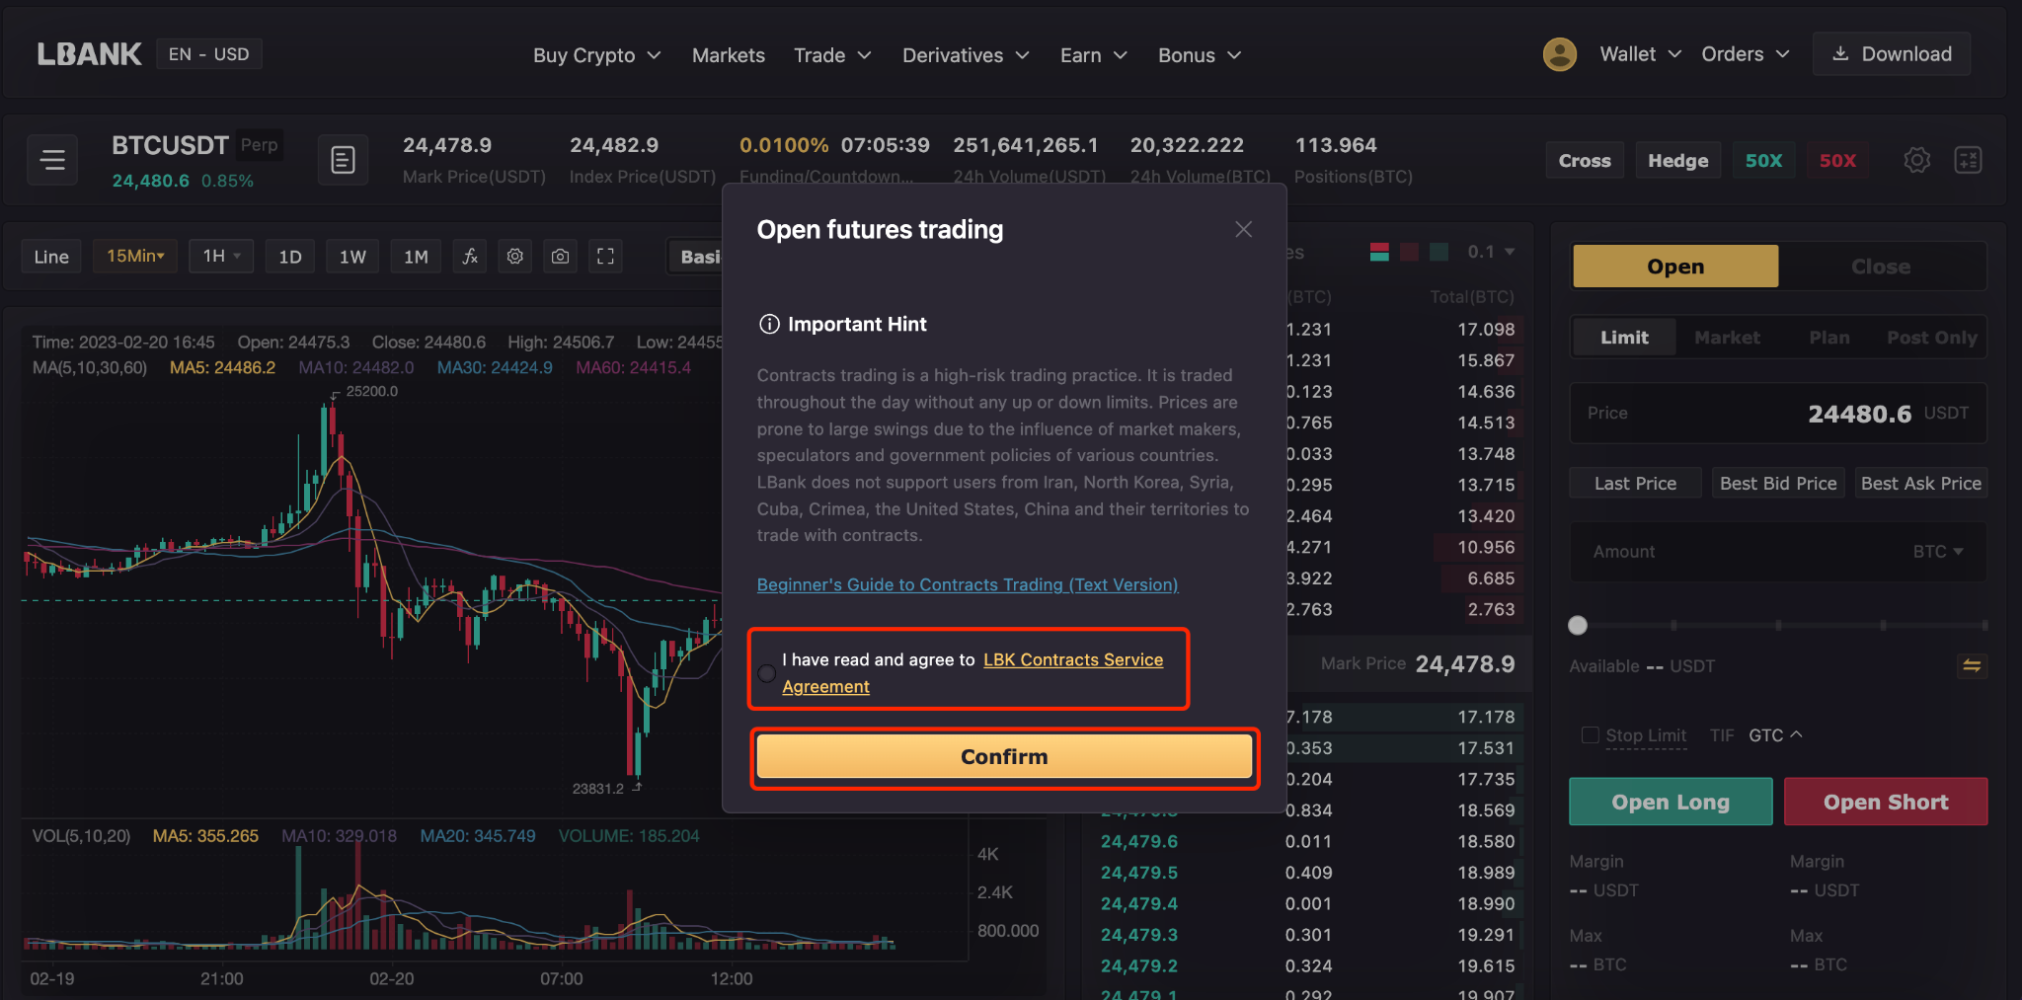Screen dimensions: 2022x1000
Task: Expand the Buy Crypto menu
Action: click(x=596, y=55)
